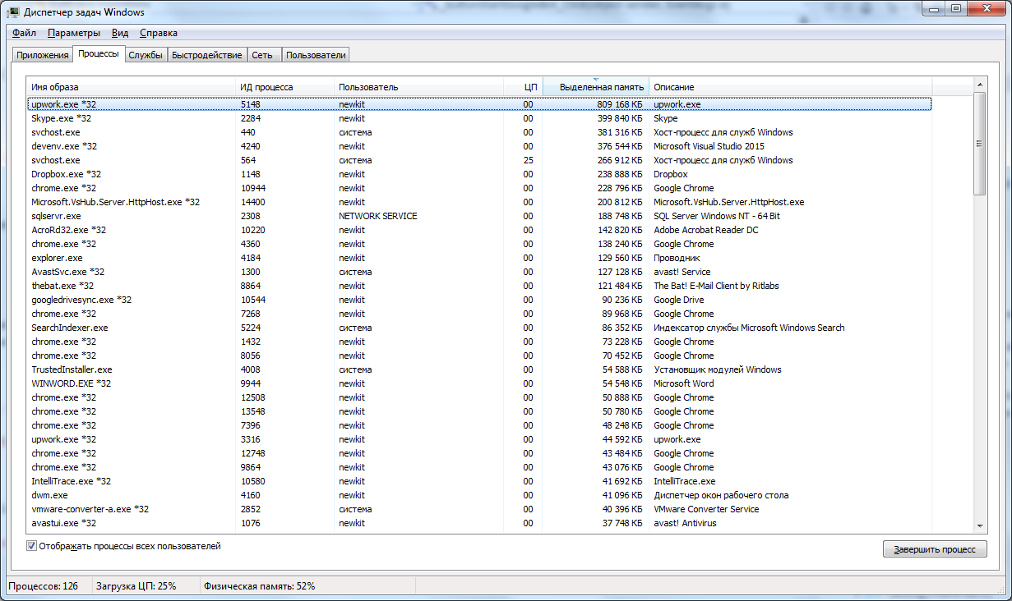Toggle show processes from all users checkbox
Viewport: 1012px width, 601px height.
coord(32,546)
